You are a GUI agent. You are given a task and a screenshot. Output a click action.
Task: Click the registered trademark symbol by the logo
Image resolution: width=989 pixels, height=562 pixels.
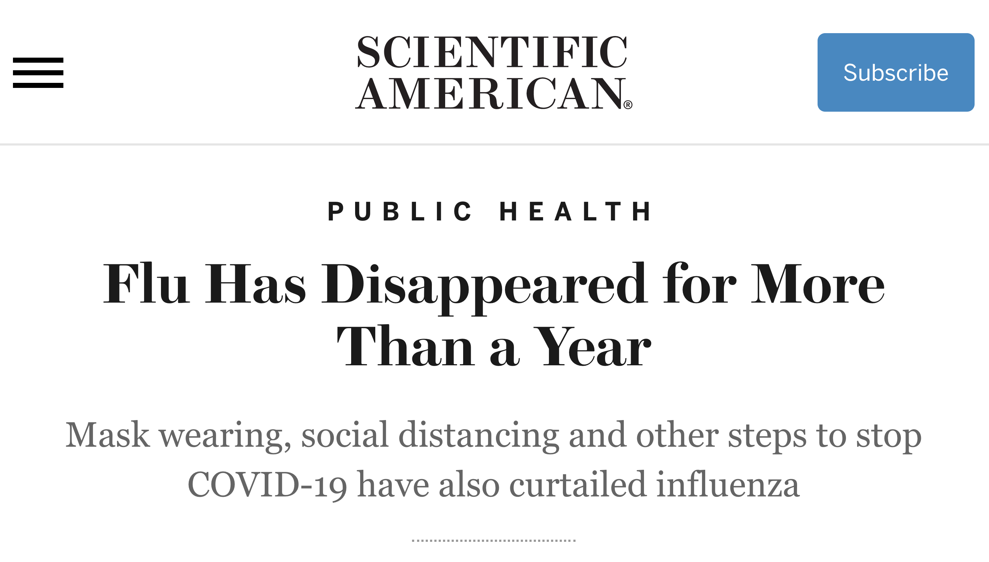coord(628,104)
